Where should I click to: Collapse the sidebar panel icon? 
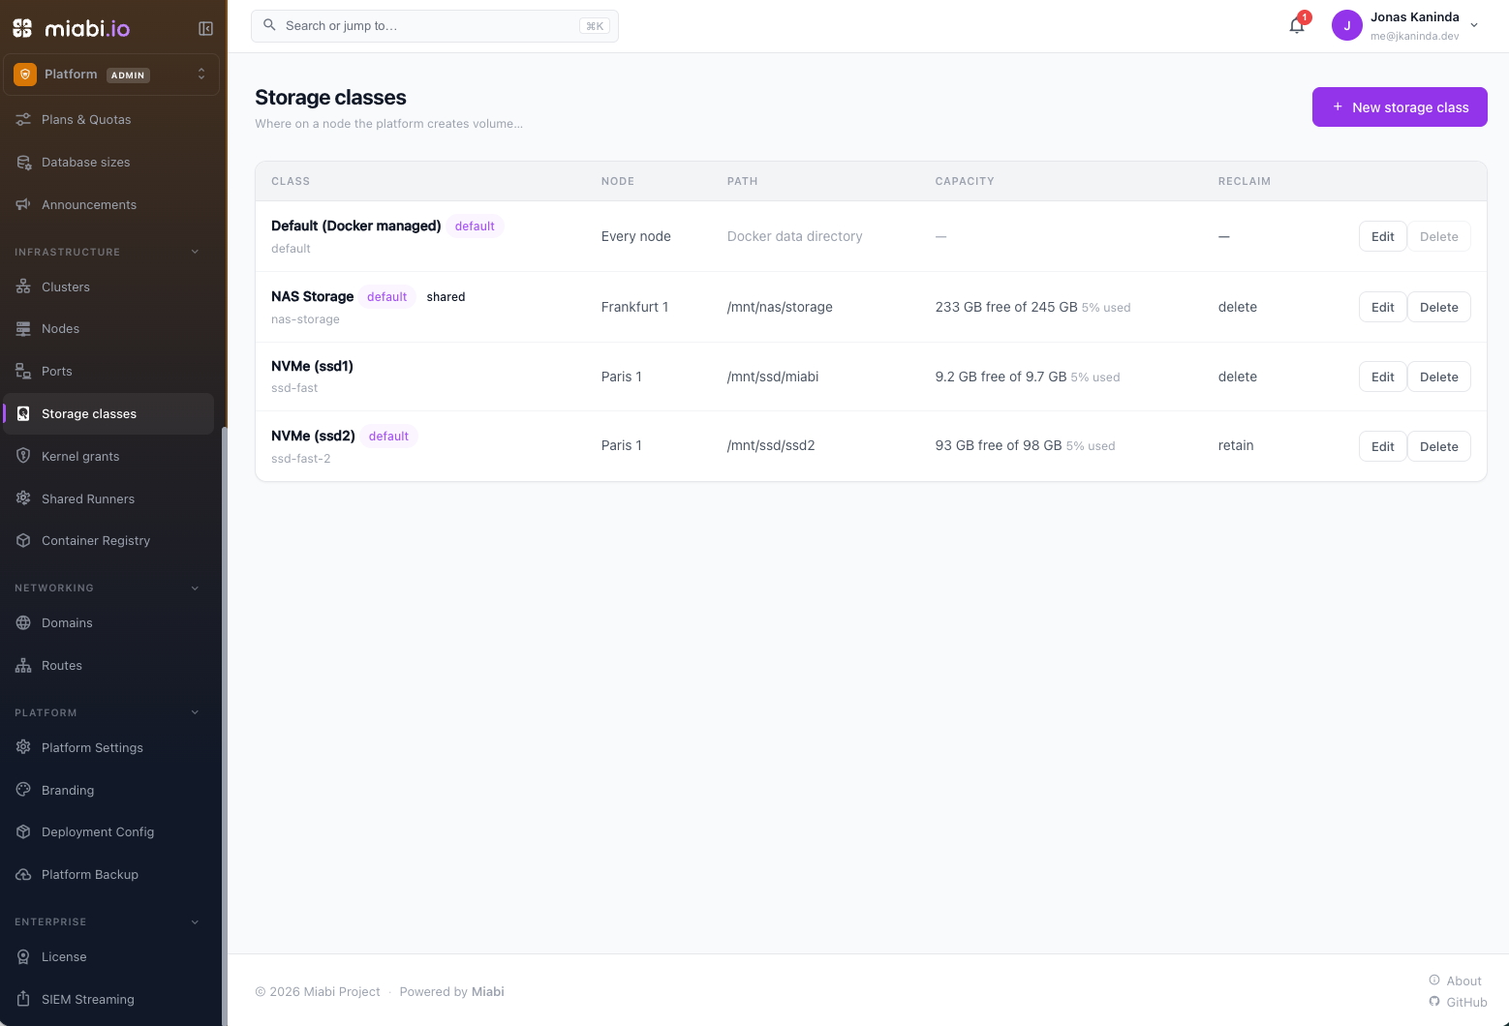[x=205, y=28]
